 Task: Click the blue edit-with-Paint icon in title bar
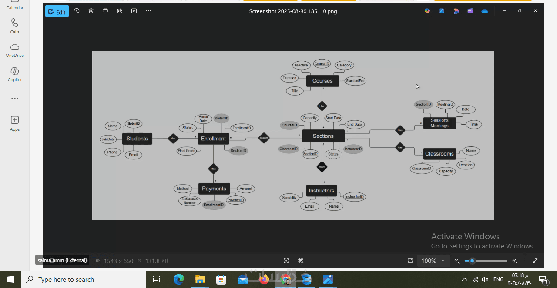click(x=442, y=11)
